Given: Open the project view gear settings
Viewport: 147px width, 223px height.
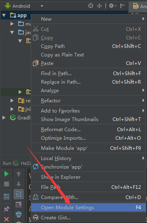Looking at the screenshot, I should pyautogui.click(x=113, y=6).
